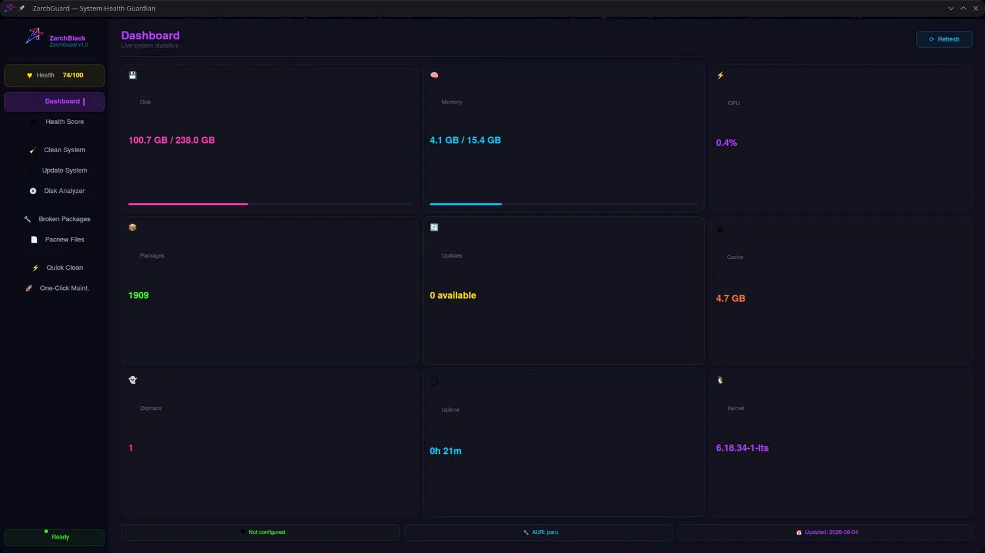Click the 0 available updates text

[453, 296]
